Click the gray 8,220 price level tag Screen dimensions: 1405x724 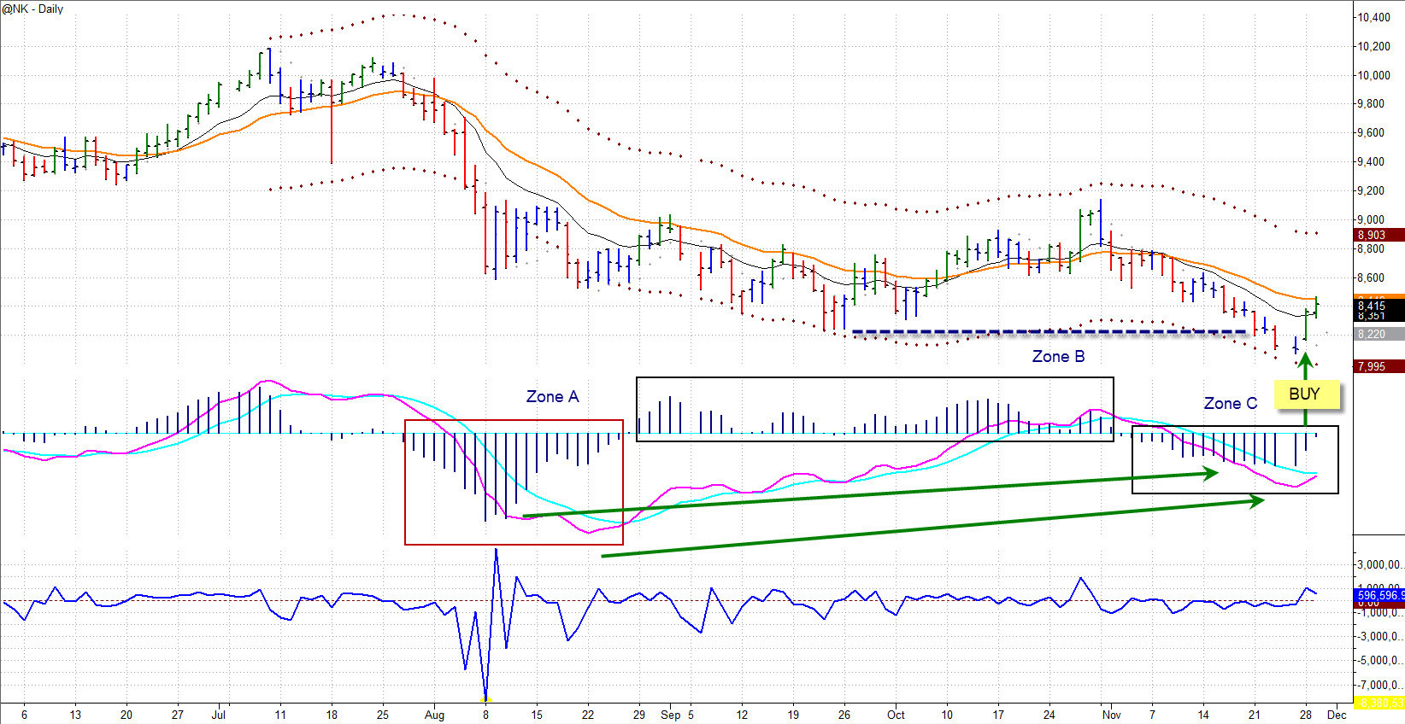click(x=1373, y=335)
